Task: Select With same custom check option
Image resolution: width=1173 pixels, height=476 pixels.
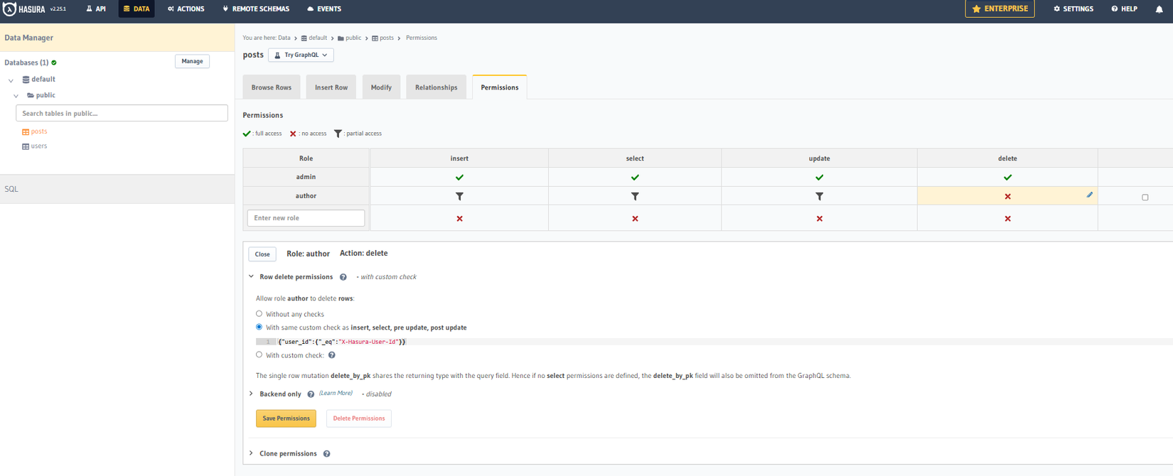Action: pos(259,327)
